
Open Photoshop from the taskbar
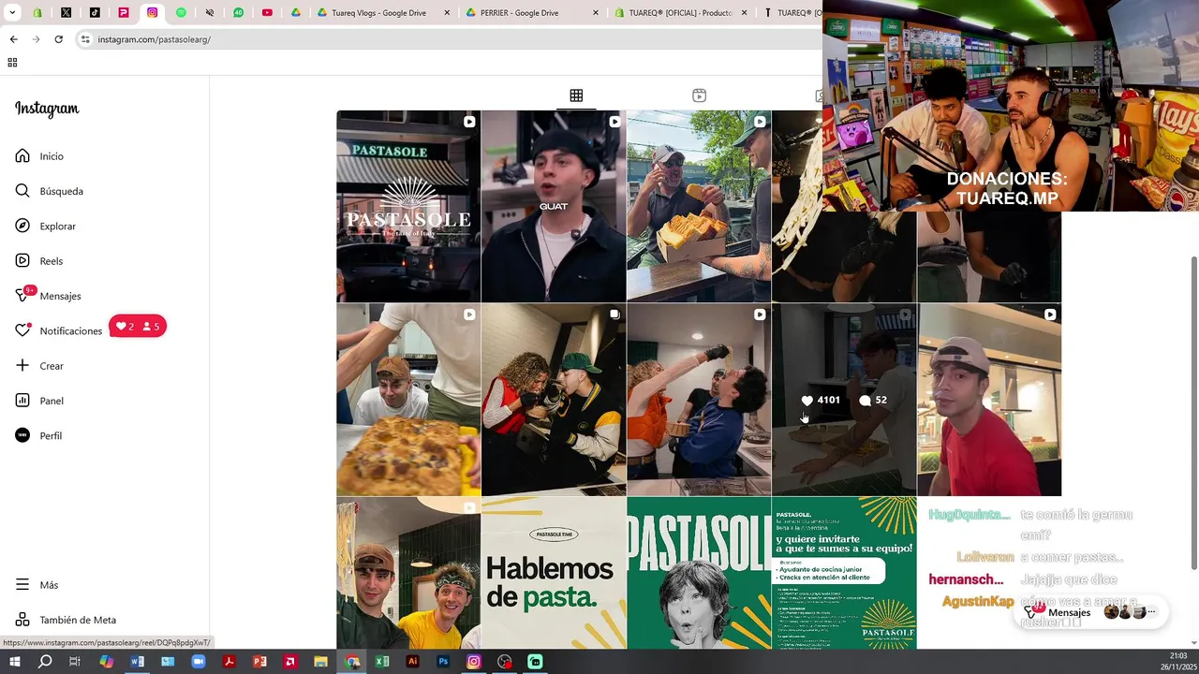click(443, 662)
